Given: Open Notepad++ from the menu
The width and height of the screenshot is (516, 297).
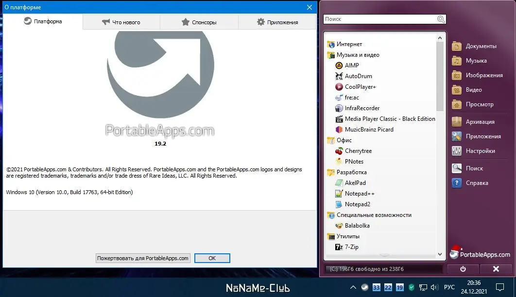Looking at the screenshot, I should [x=355, y=194].
